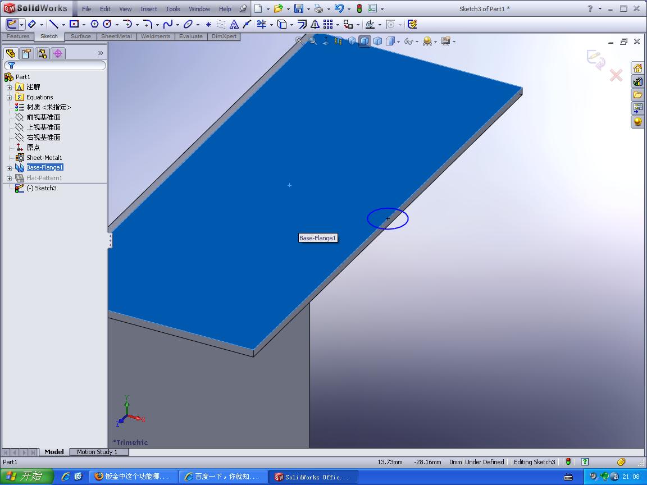This screenshot has height=485, width=647.
Task: Pin the menu bar with pushpin
Action: [243, 8]
